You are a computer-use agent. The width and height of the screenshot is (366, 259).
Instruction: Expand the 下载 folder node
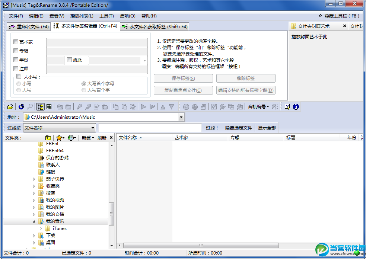click(34, 236)
